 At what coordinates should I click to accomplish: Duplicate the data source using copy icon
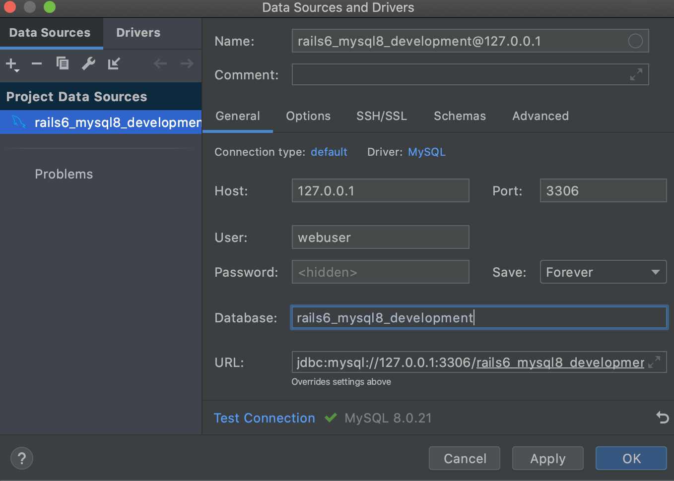(x=63, y=63)
